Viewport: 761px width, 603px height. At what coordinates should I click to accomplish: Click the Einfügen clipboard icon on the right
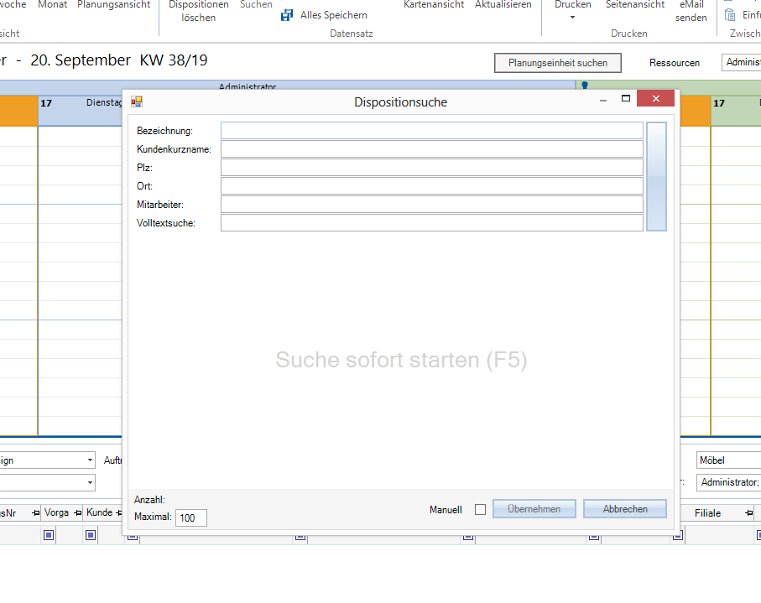pyautogui.click(x=729, y=14)
